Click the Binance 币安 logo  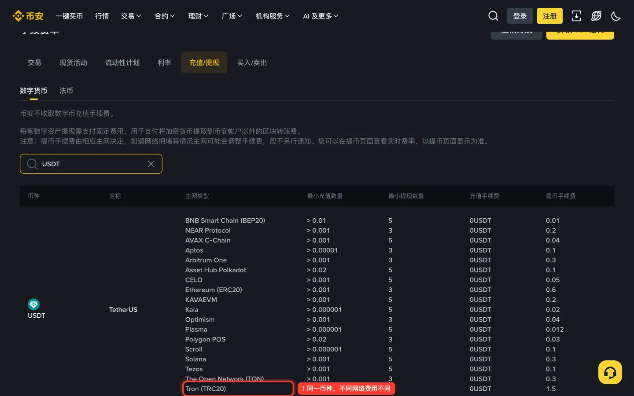28,16
